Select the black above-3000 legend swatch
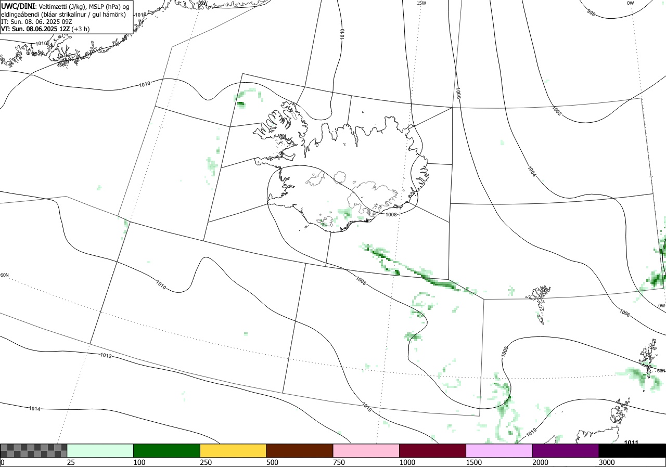666x467 pixels. (x=632, y=450)
